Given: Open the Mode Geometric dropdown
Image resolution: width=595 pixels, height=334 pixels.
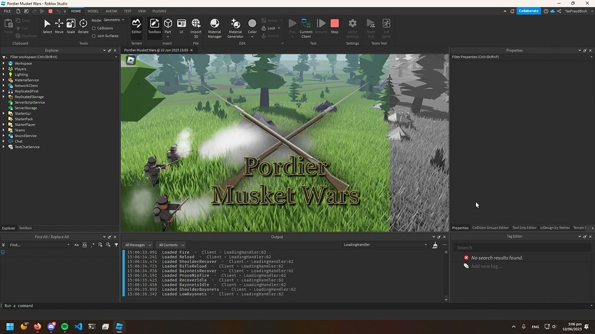Looking at the screenshot, I should click(x=114, y=20).
